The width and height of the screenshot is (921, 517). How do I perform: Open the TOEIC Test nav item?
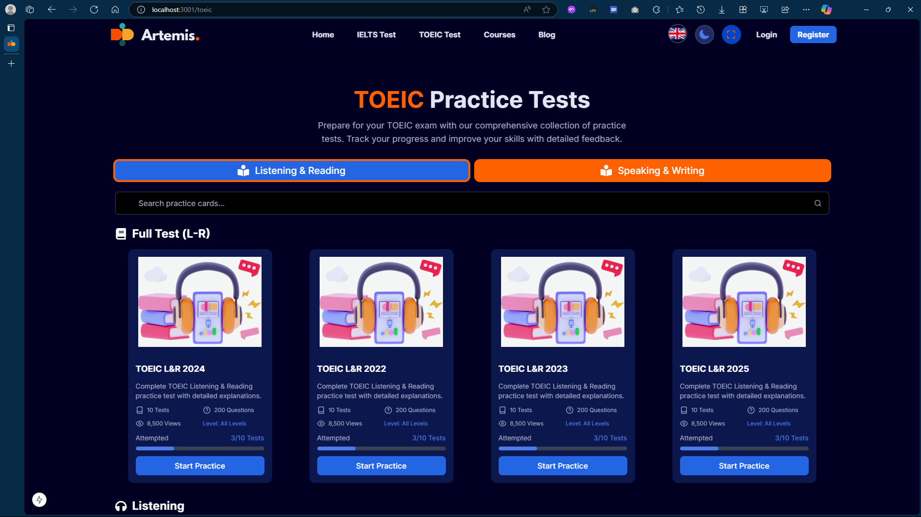440,34
